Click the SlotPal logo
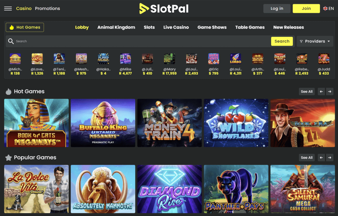This screenshot has height=216, width=338. 164,9
